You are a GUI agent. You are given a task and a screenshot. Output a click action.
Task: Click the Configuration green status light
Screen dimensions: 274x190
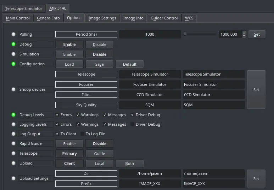pyautogui.click(x=13, y=64)
